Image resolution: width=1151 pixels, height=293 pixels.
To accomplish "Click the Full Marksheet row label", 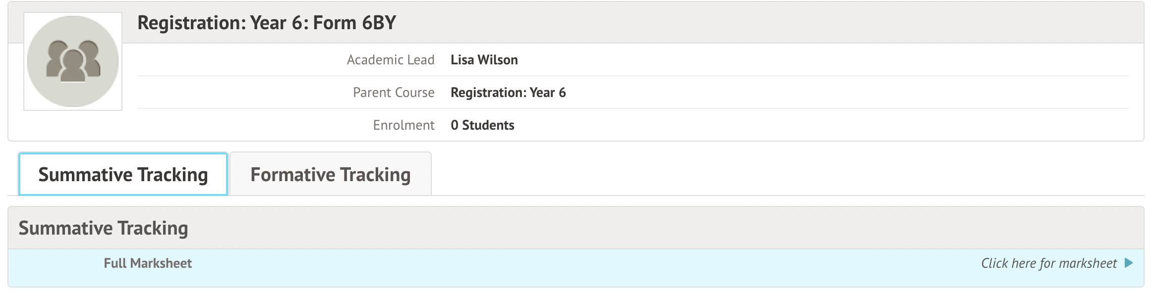I will tap(148, 263).
